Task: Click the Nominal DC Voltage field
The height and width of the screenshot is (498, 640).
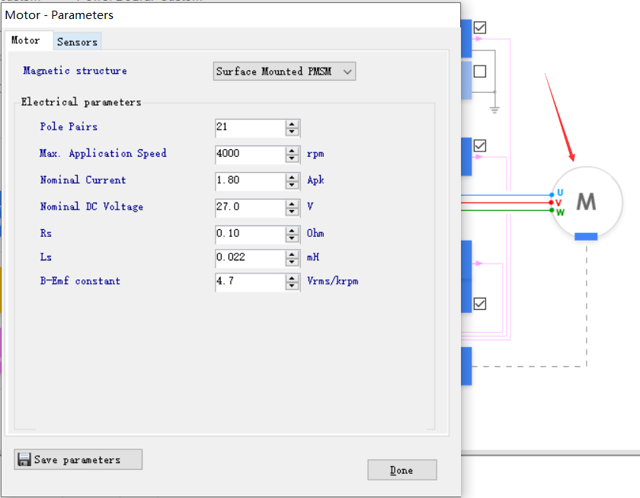Action: pyautogui.click(x=250, y=207)
